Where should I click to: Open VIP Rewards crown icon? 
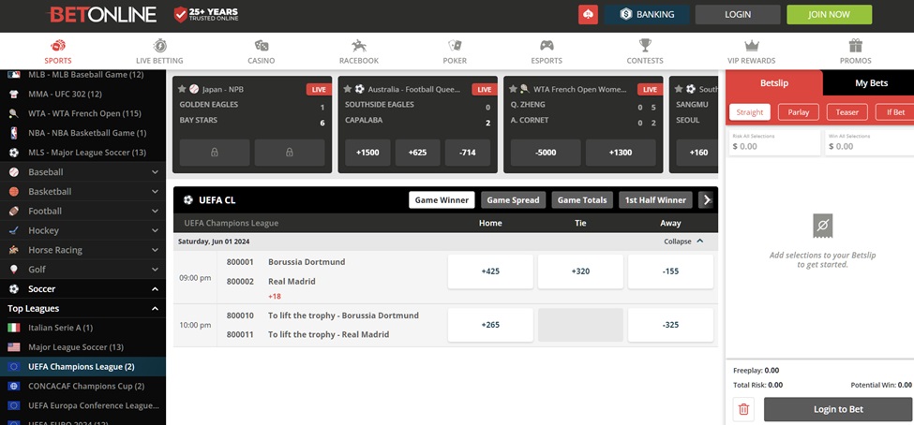(x=752, y=46)
